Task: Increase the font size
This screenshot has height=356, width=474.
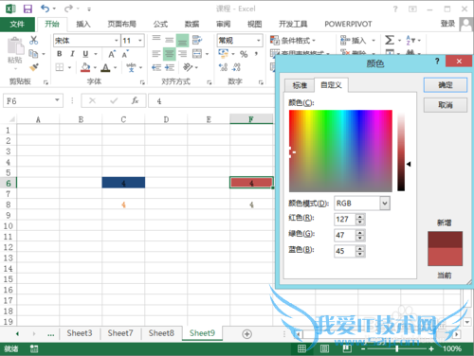Action: tap(112, 54)
